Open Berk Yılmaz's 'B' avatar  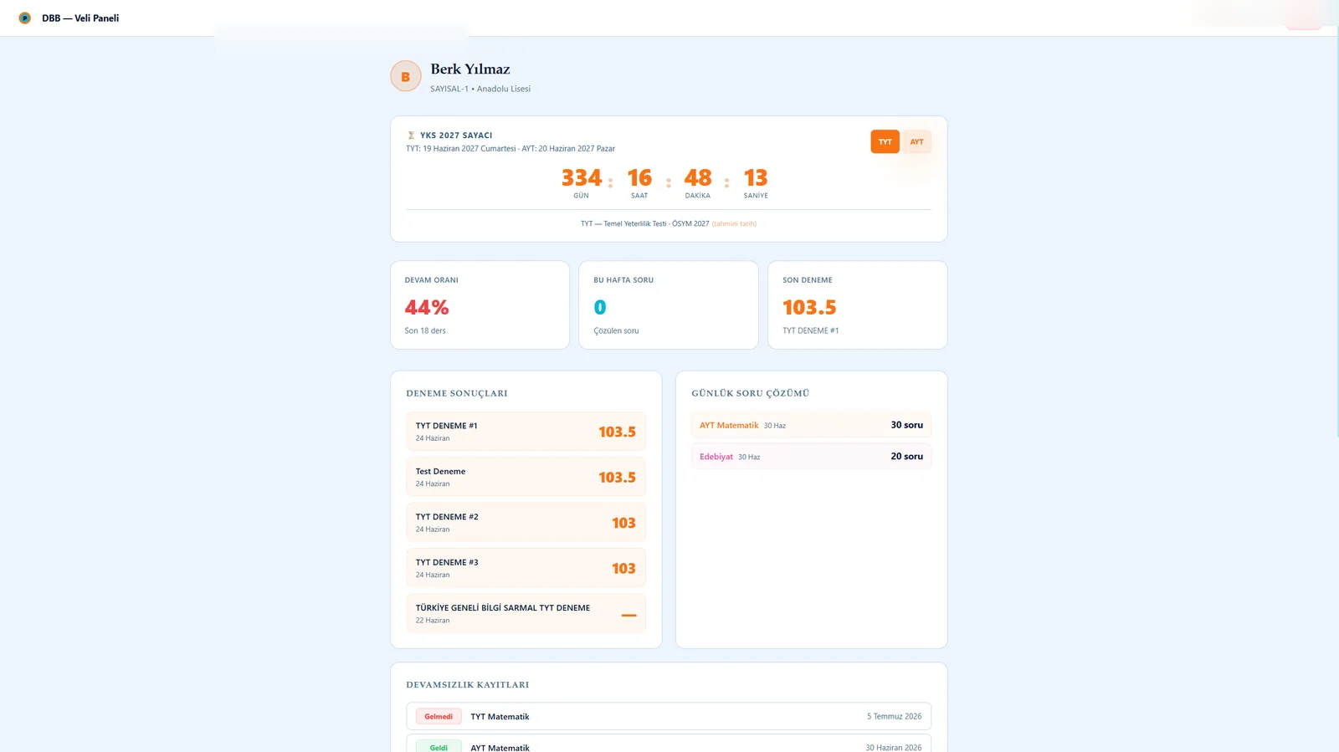click(x=406, y=76)
